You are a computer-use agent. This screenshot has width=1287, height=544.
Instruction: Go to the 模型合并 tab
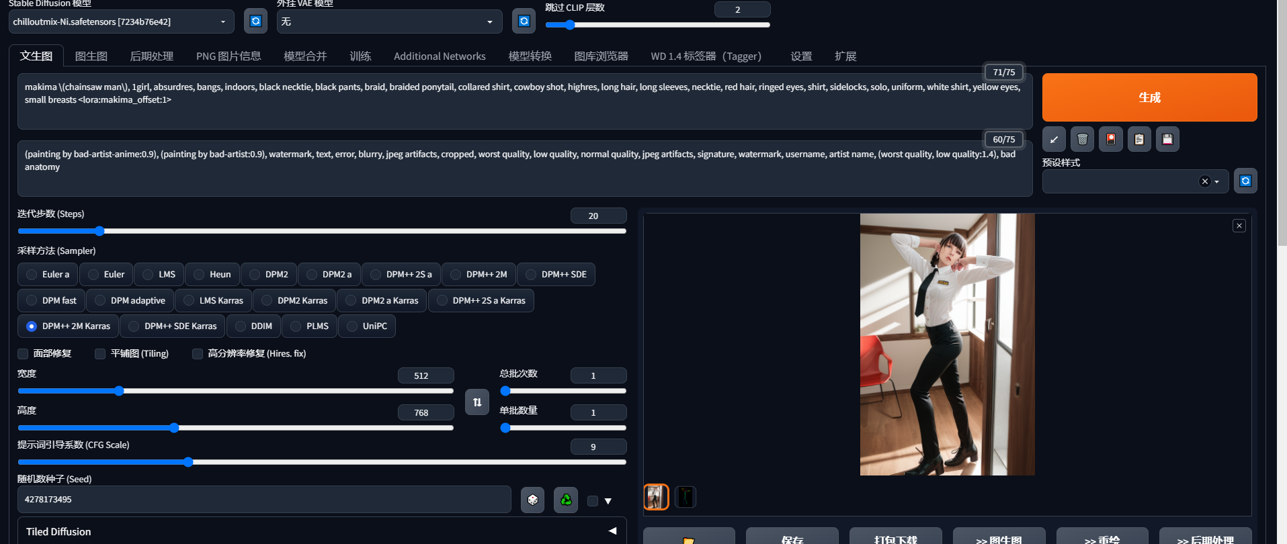305,56
